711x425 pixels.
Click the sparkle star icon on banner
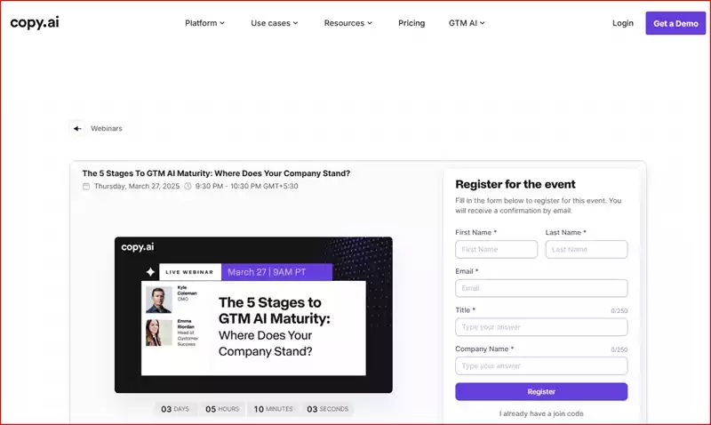coord(150,272)
